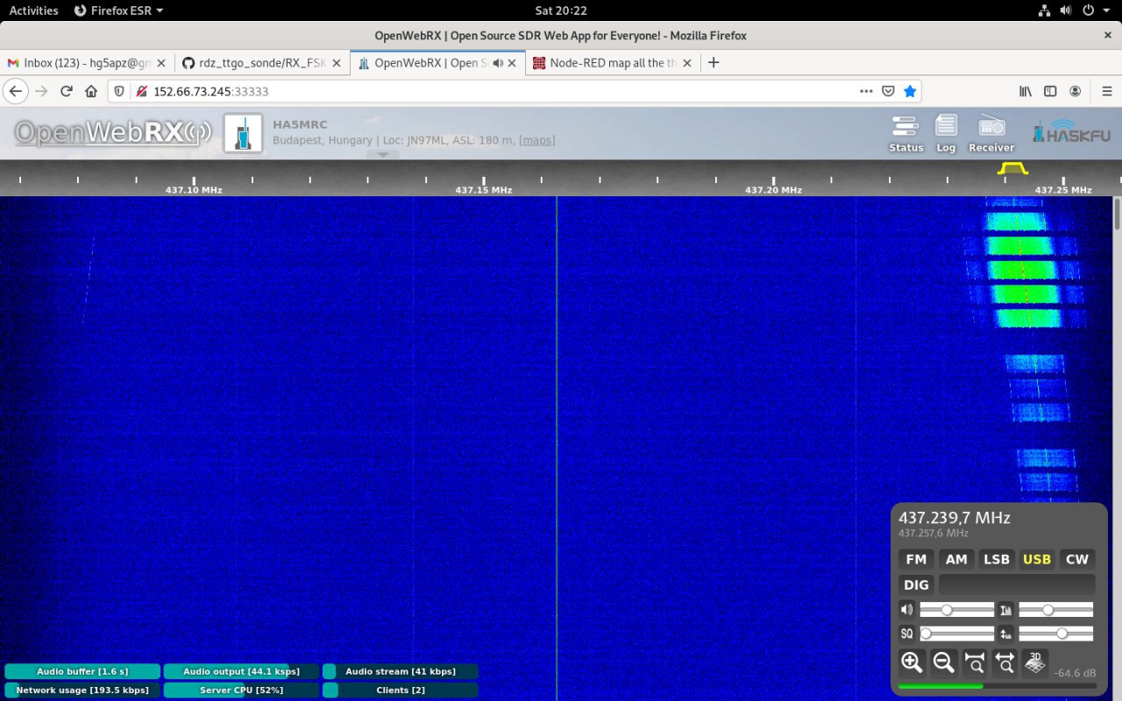This screenshot has width=1122, height=701.
Task: Click the volume slider
Action: pyautogui.click(x=956, y=610)
